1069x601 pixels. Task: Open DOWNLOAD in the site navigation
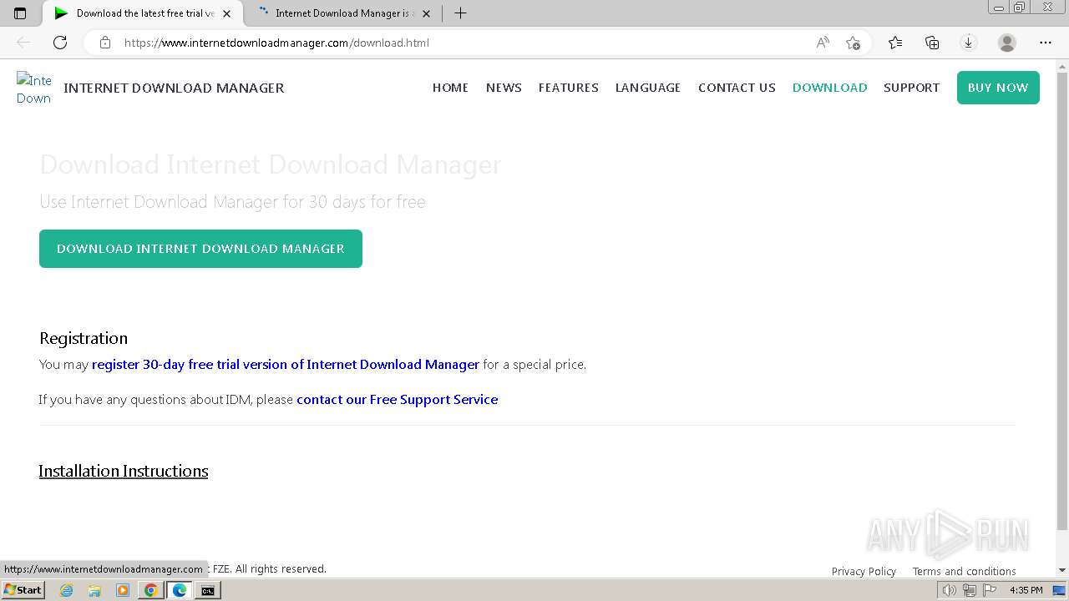click(x=829, y=88)
